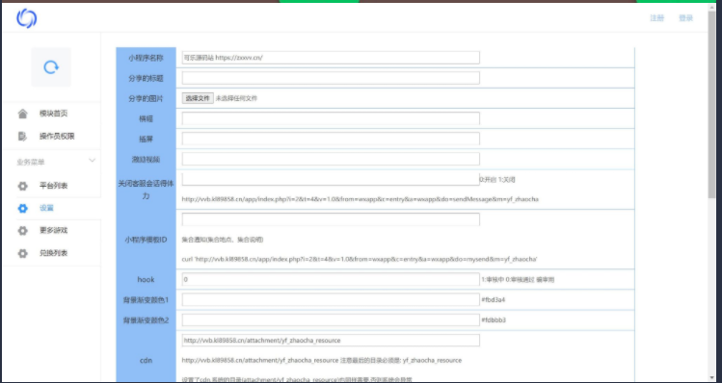Select the 模块首页 menu item
The width and height of the screenshot is (722, 383).
tap(53, 114)
